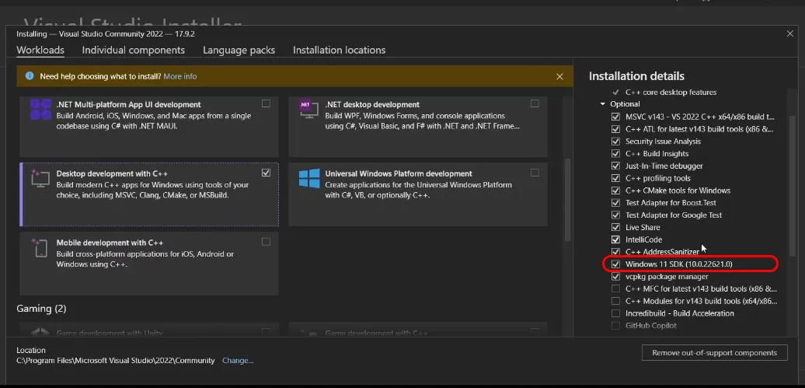Collapse the Optional components section
Image resolution: width=805 pixels, height=388 pixels.
pyautogui.click(x=603, y=104)
